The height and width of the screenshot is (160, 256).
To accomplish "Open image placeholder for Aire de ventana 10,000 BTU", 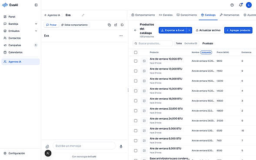I will point(144,61).
